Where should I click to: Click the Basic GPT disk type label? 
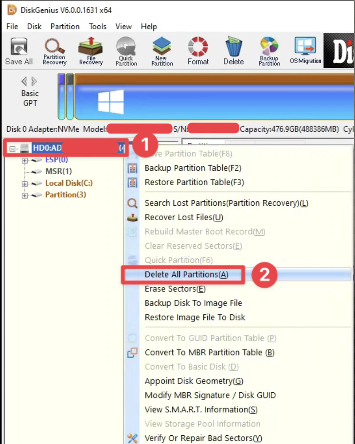coord(30,98)
